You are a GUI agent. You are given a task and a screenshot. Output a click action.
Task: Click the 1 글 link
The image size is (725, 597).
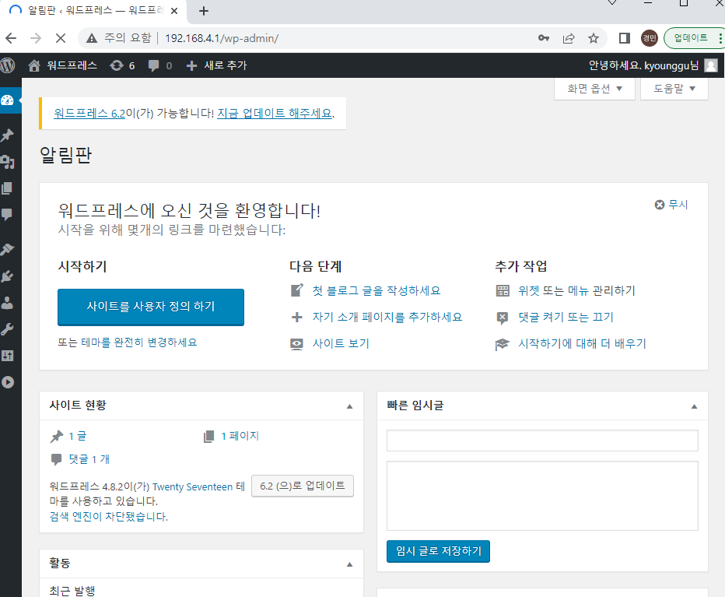click(77, 436)
